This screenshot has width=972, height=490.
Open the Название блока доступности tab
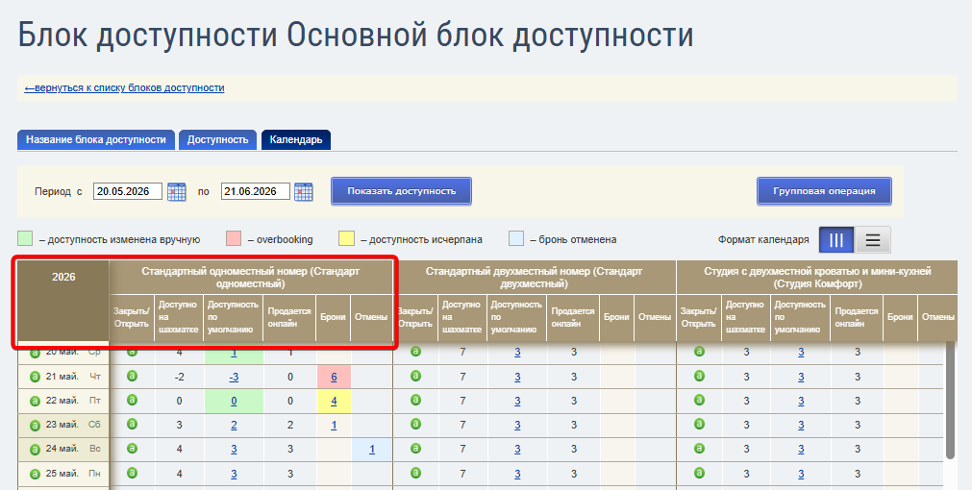tap(96, 140)
